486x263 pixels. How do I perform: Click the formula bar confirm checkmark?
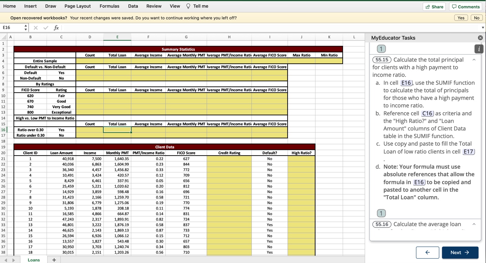tap(46, 28)
